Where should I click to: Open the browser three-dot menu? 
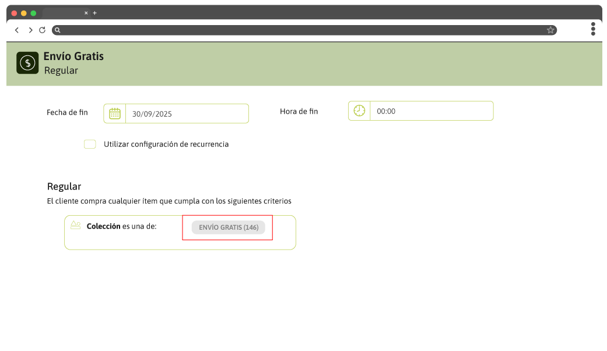(593, 29)
